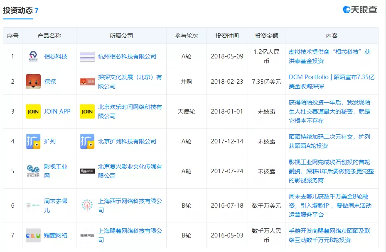The image size is (386, 252).
Task: Click the 天眼查 logo at top right
Action: point(360,10)
